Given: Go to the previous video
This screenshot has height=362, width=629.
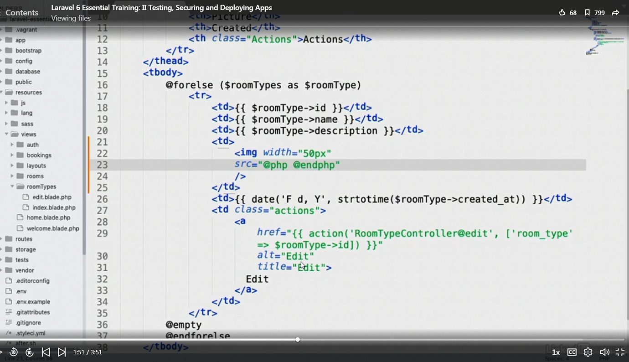Looking at the screenshot, I should point(46,352).
